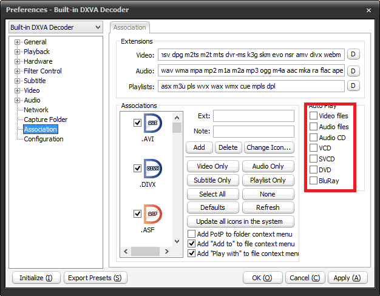Open the Change Icon dialog
The image size is (380, 296).
coord(269,147)
